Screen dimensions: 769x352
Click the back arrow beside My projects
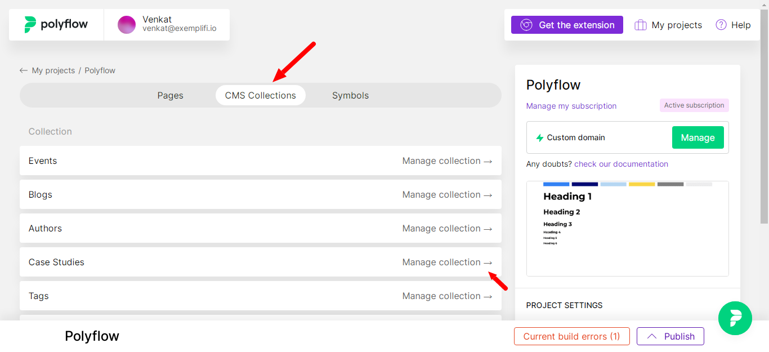click(x=23, y=70)
